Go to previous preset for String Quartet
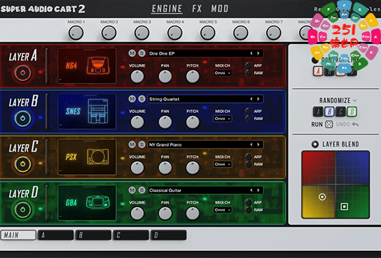Image resolution: width=381 pixels, height=258 pixels. tap(251, 99)
